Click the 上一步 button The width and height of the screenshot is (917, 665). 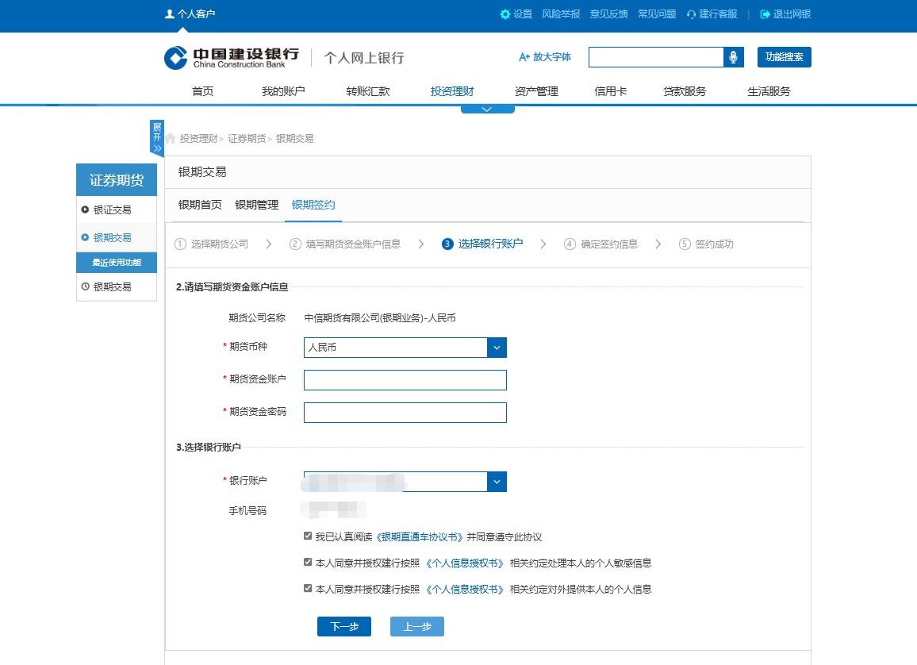pyautogui.click(x=417, y=626)
